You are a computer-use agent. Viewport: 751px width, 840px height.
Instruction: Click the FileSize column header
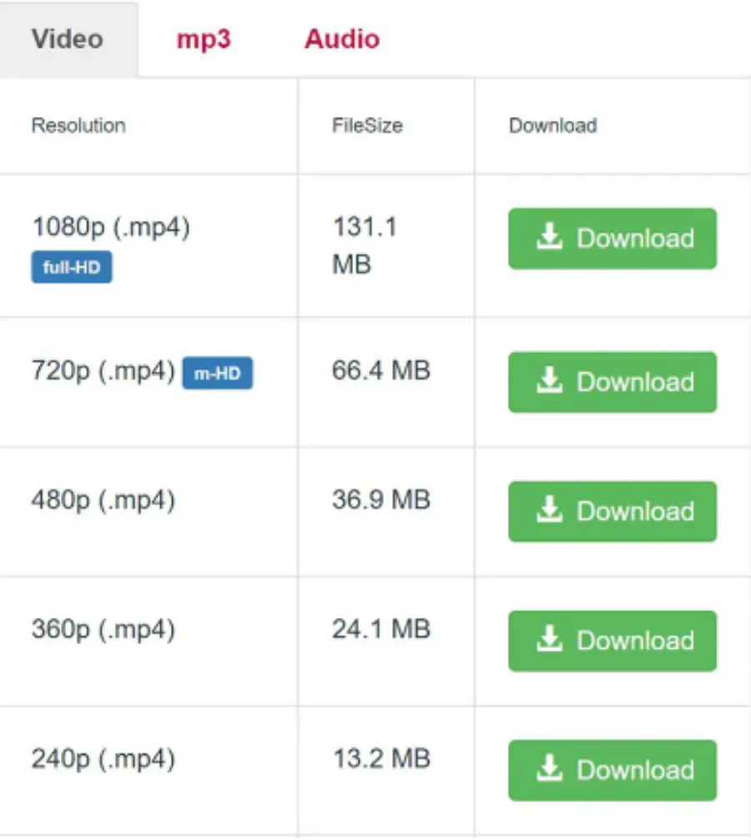point(367,126)
